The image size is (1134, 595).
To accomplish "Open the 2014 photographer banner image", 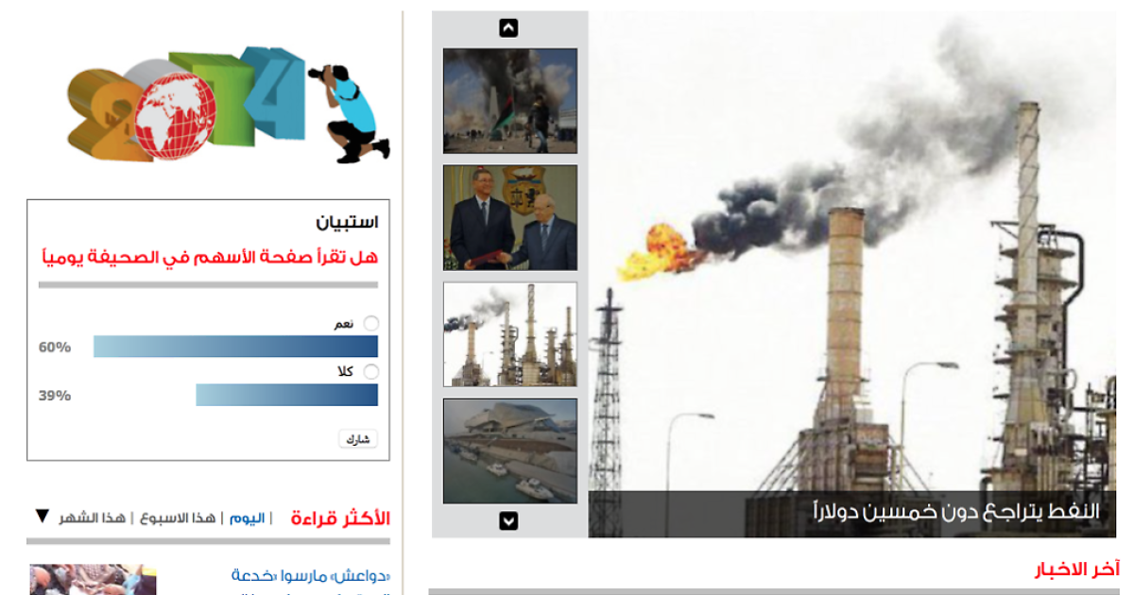I will click(x=229, y=105).
